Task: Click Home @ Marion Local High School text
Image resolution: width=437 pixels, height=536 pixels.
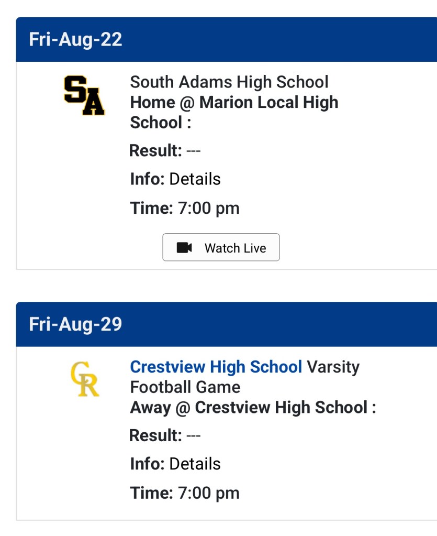Action: [x=234, y=112]
